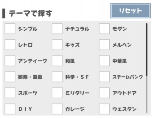Tick the ミリタリー checkbox
The height and width of the screenshot is (118, 154).
(x=57, y=93)
